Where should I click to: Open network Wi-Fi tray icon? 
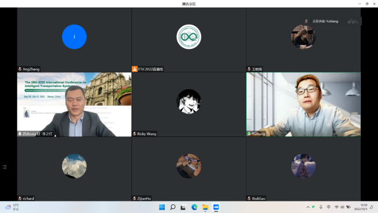coord(337,207)
